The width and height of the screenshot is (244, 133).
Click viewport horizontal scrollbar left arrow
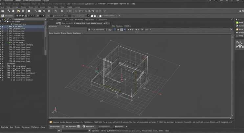pyautogui.click(x=50, y=118)
